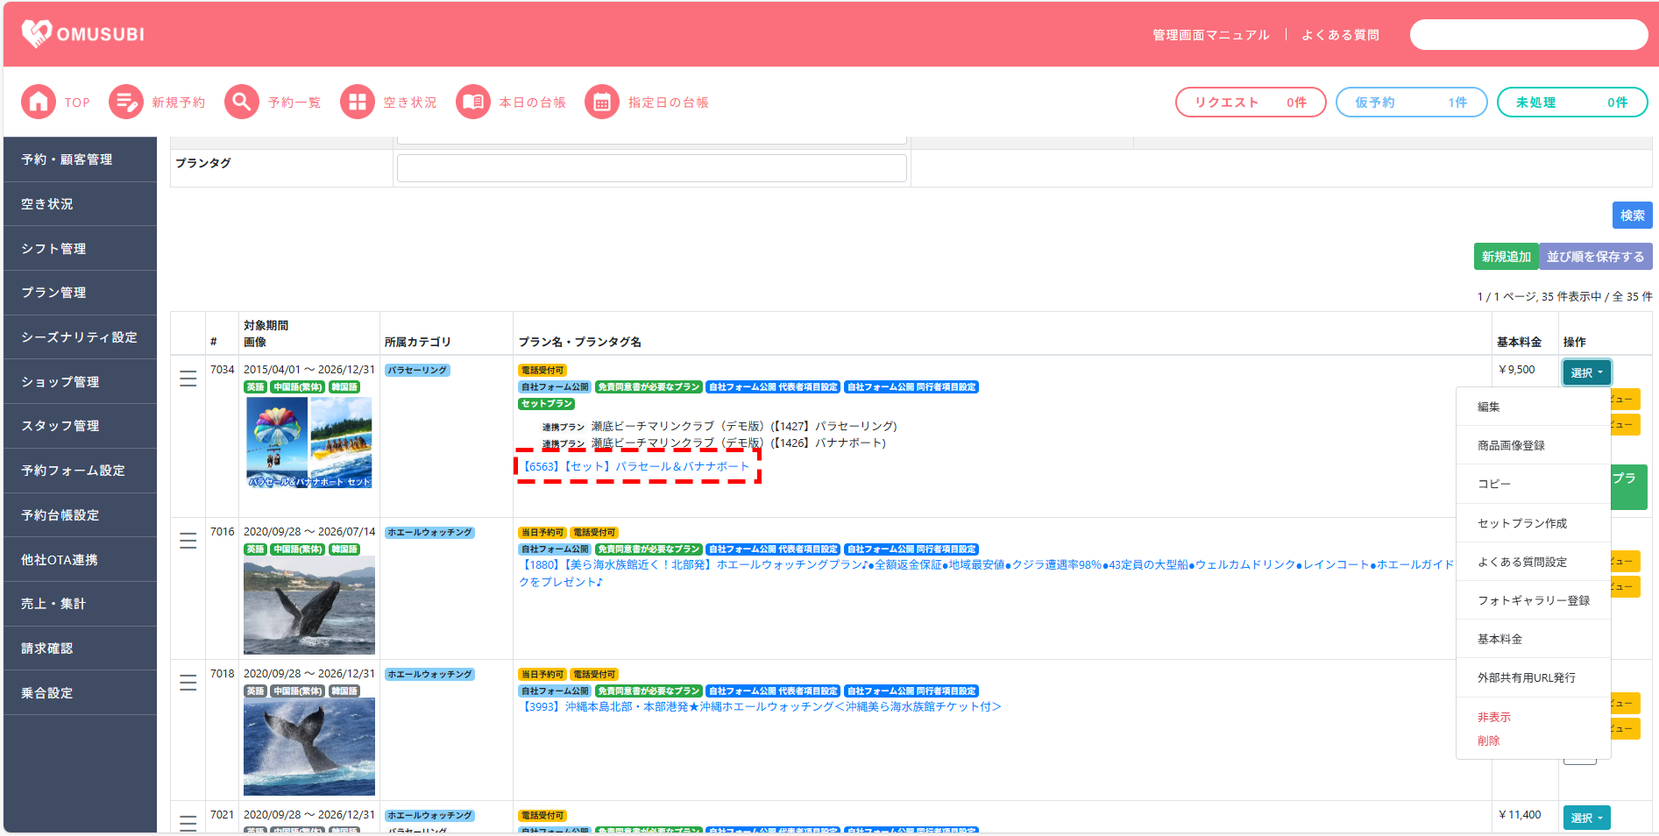Click the OMUSUBI heart logo
The image size is (1659, 836).
pos(37,34)
